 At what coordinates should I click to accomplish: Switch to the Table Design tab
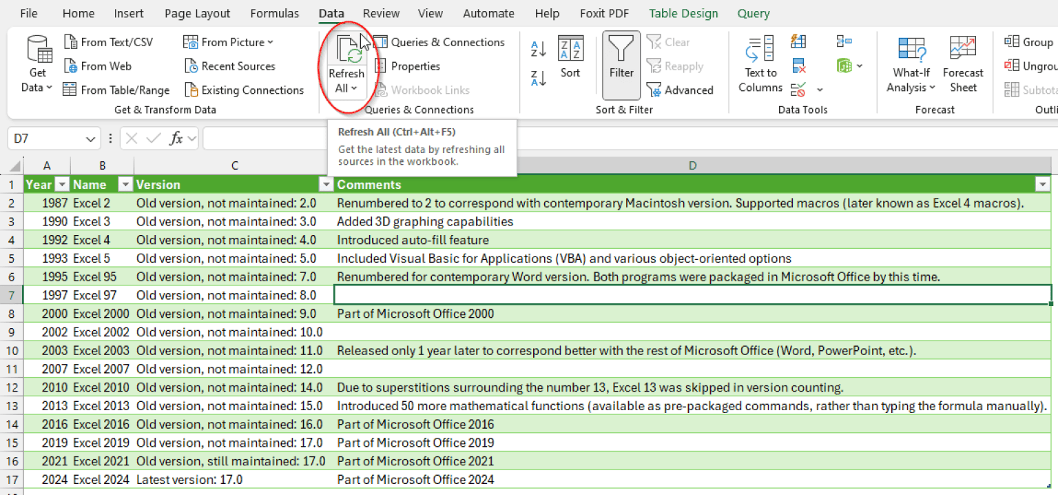click(683, 13)
